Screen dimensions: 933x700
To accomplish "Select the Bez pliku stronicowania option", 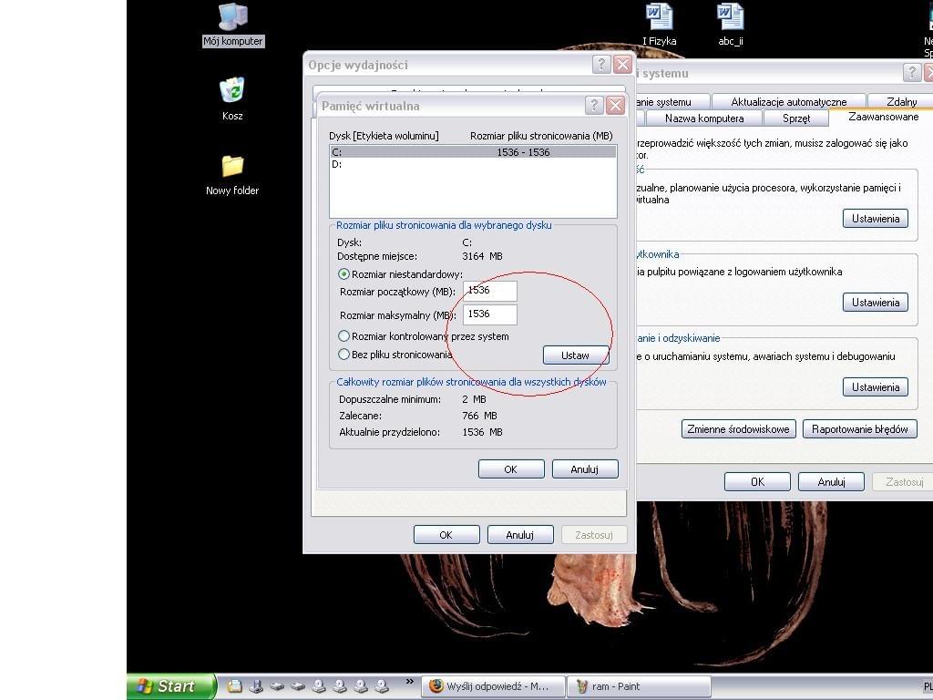I will [x=344, y=355].
